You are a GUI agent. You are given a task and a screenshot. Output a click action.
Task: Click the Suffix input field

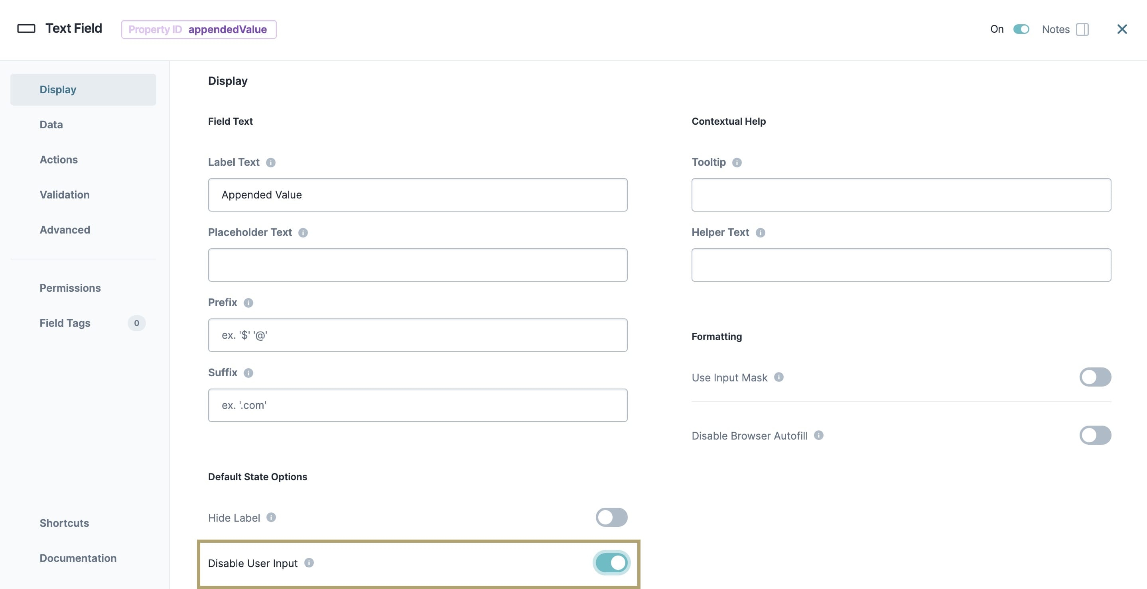click(x=418, y=405)
